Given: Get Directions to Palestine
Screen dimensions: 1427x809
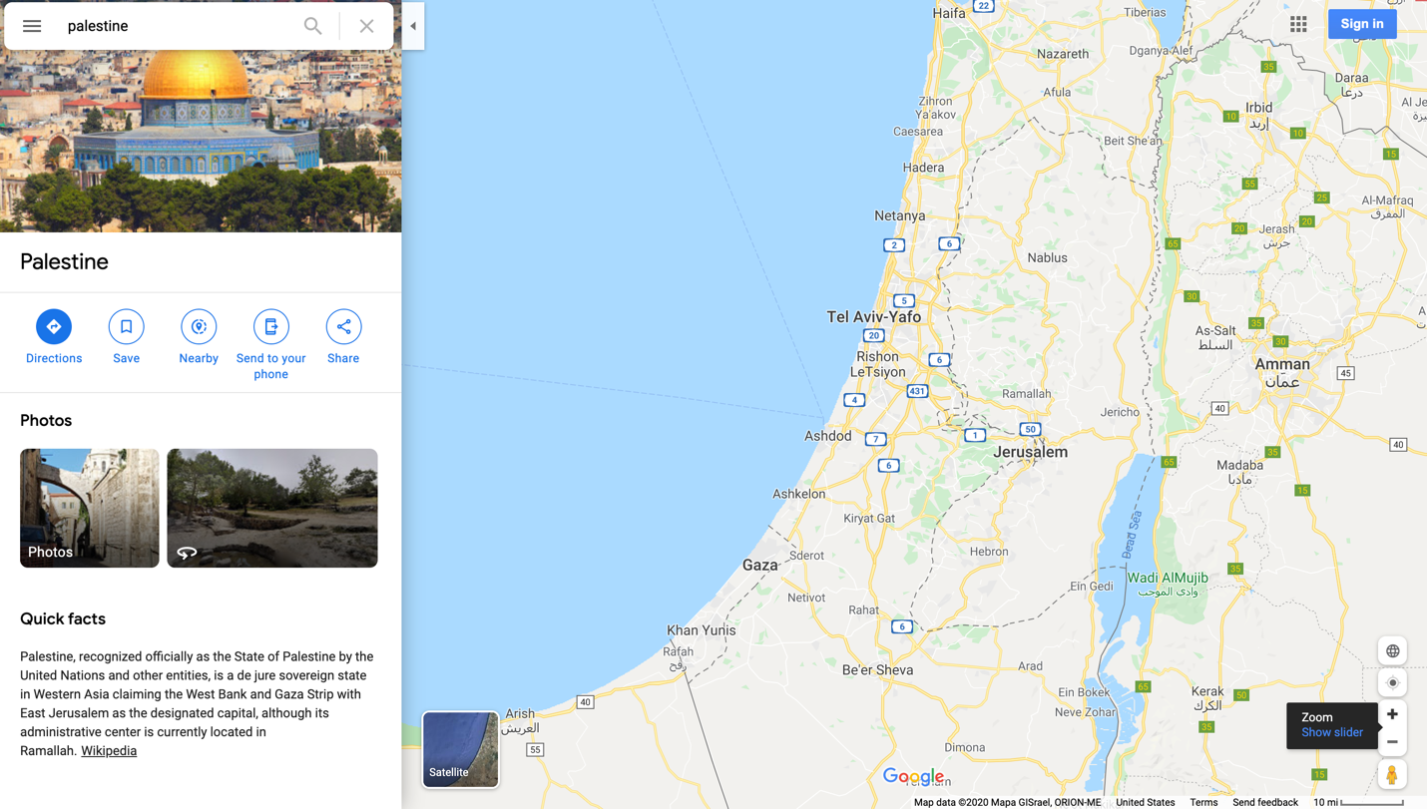Looking at the screenshot, I should tap(54, 338).
